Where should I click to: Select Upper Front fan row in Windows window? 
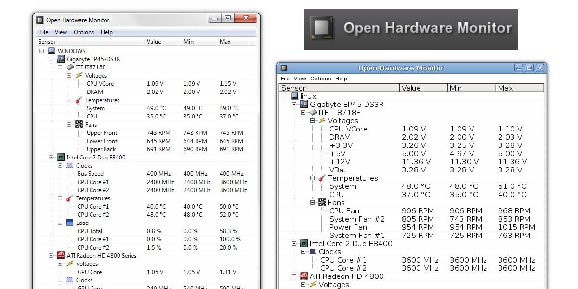(146, 133)
